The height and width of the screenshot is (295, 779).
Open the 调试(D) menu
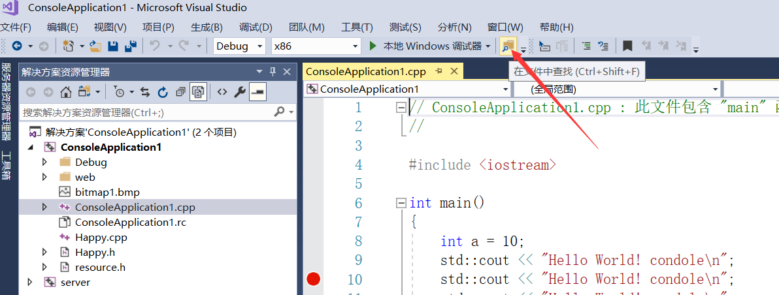coord(256,27)
